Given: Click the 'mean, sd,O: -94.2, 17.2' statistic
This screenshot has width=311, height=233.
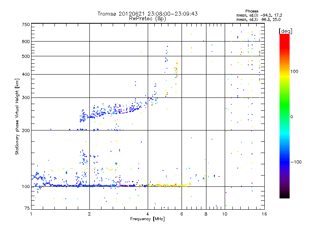Looking at the screenshot, I should [x=259, y=15].
